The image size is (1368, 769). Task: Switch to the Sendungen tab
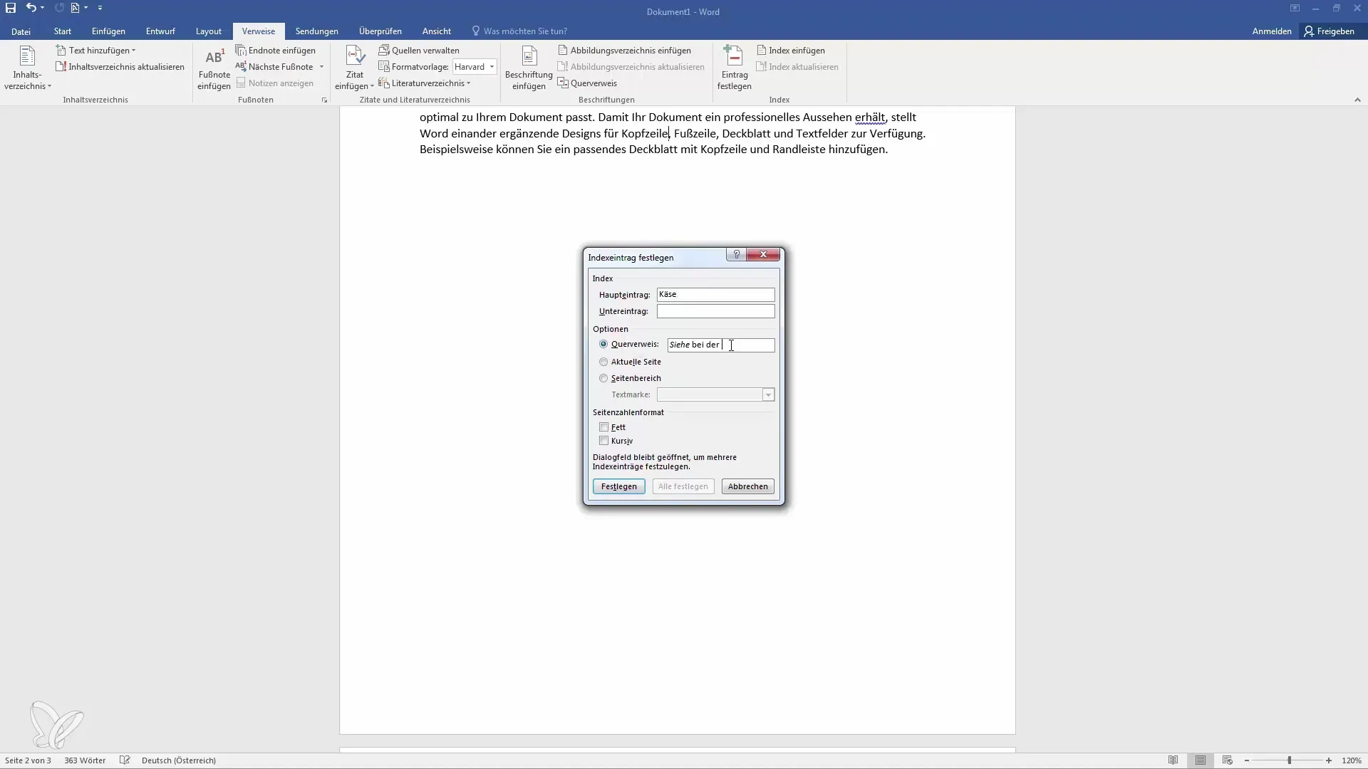(x=316, y=31)
